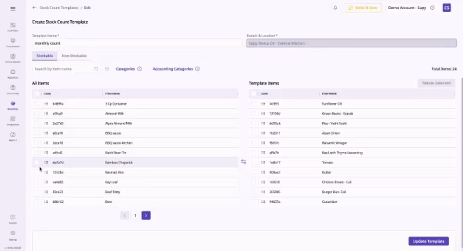Image resolution: width=463 pixels, height=251 pixels.
Task: Check the Bamboo Chopstick row
Action: (x=37, y=163)
